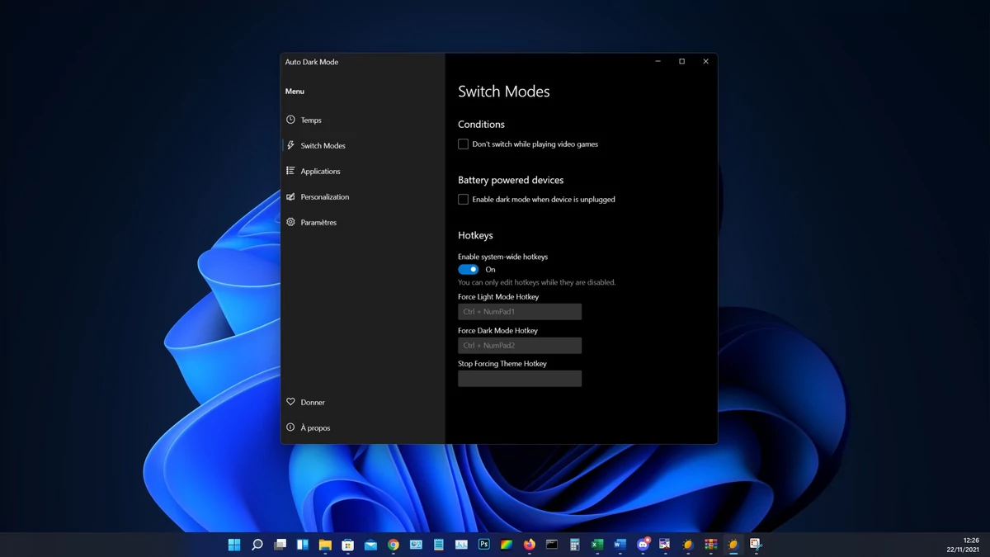Open Task View from the taskbar
The width and height of the screenshot is (990, 557).
[280, 545]
